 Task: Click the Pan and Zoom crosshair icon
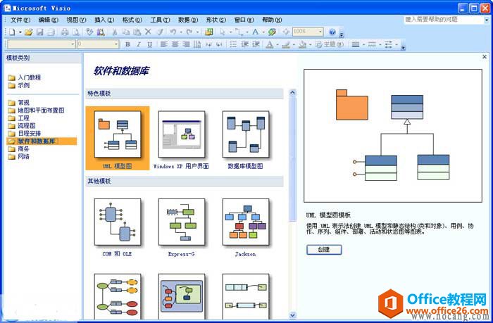[286, 32]
